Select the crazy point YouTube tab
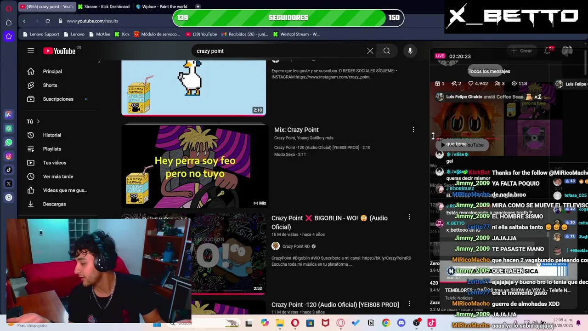The width and height of the screenshot is (588, 331). coord(47,6)
